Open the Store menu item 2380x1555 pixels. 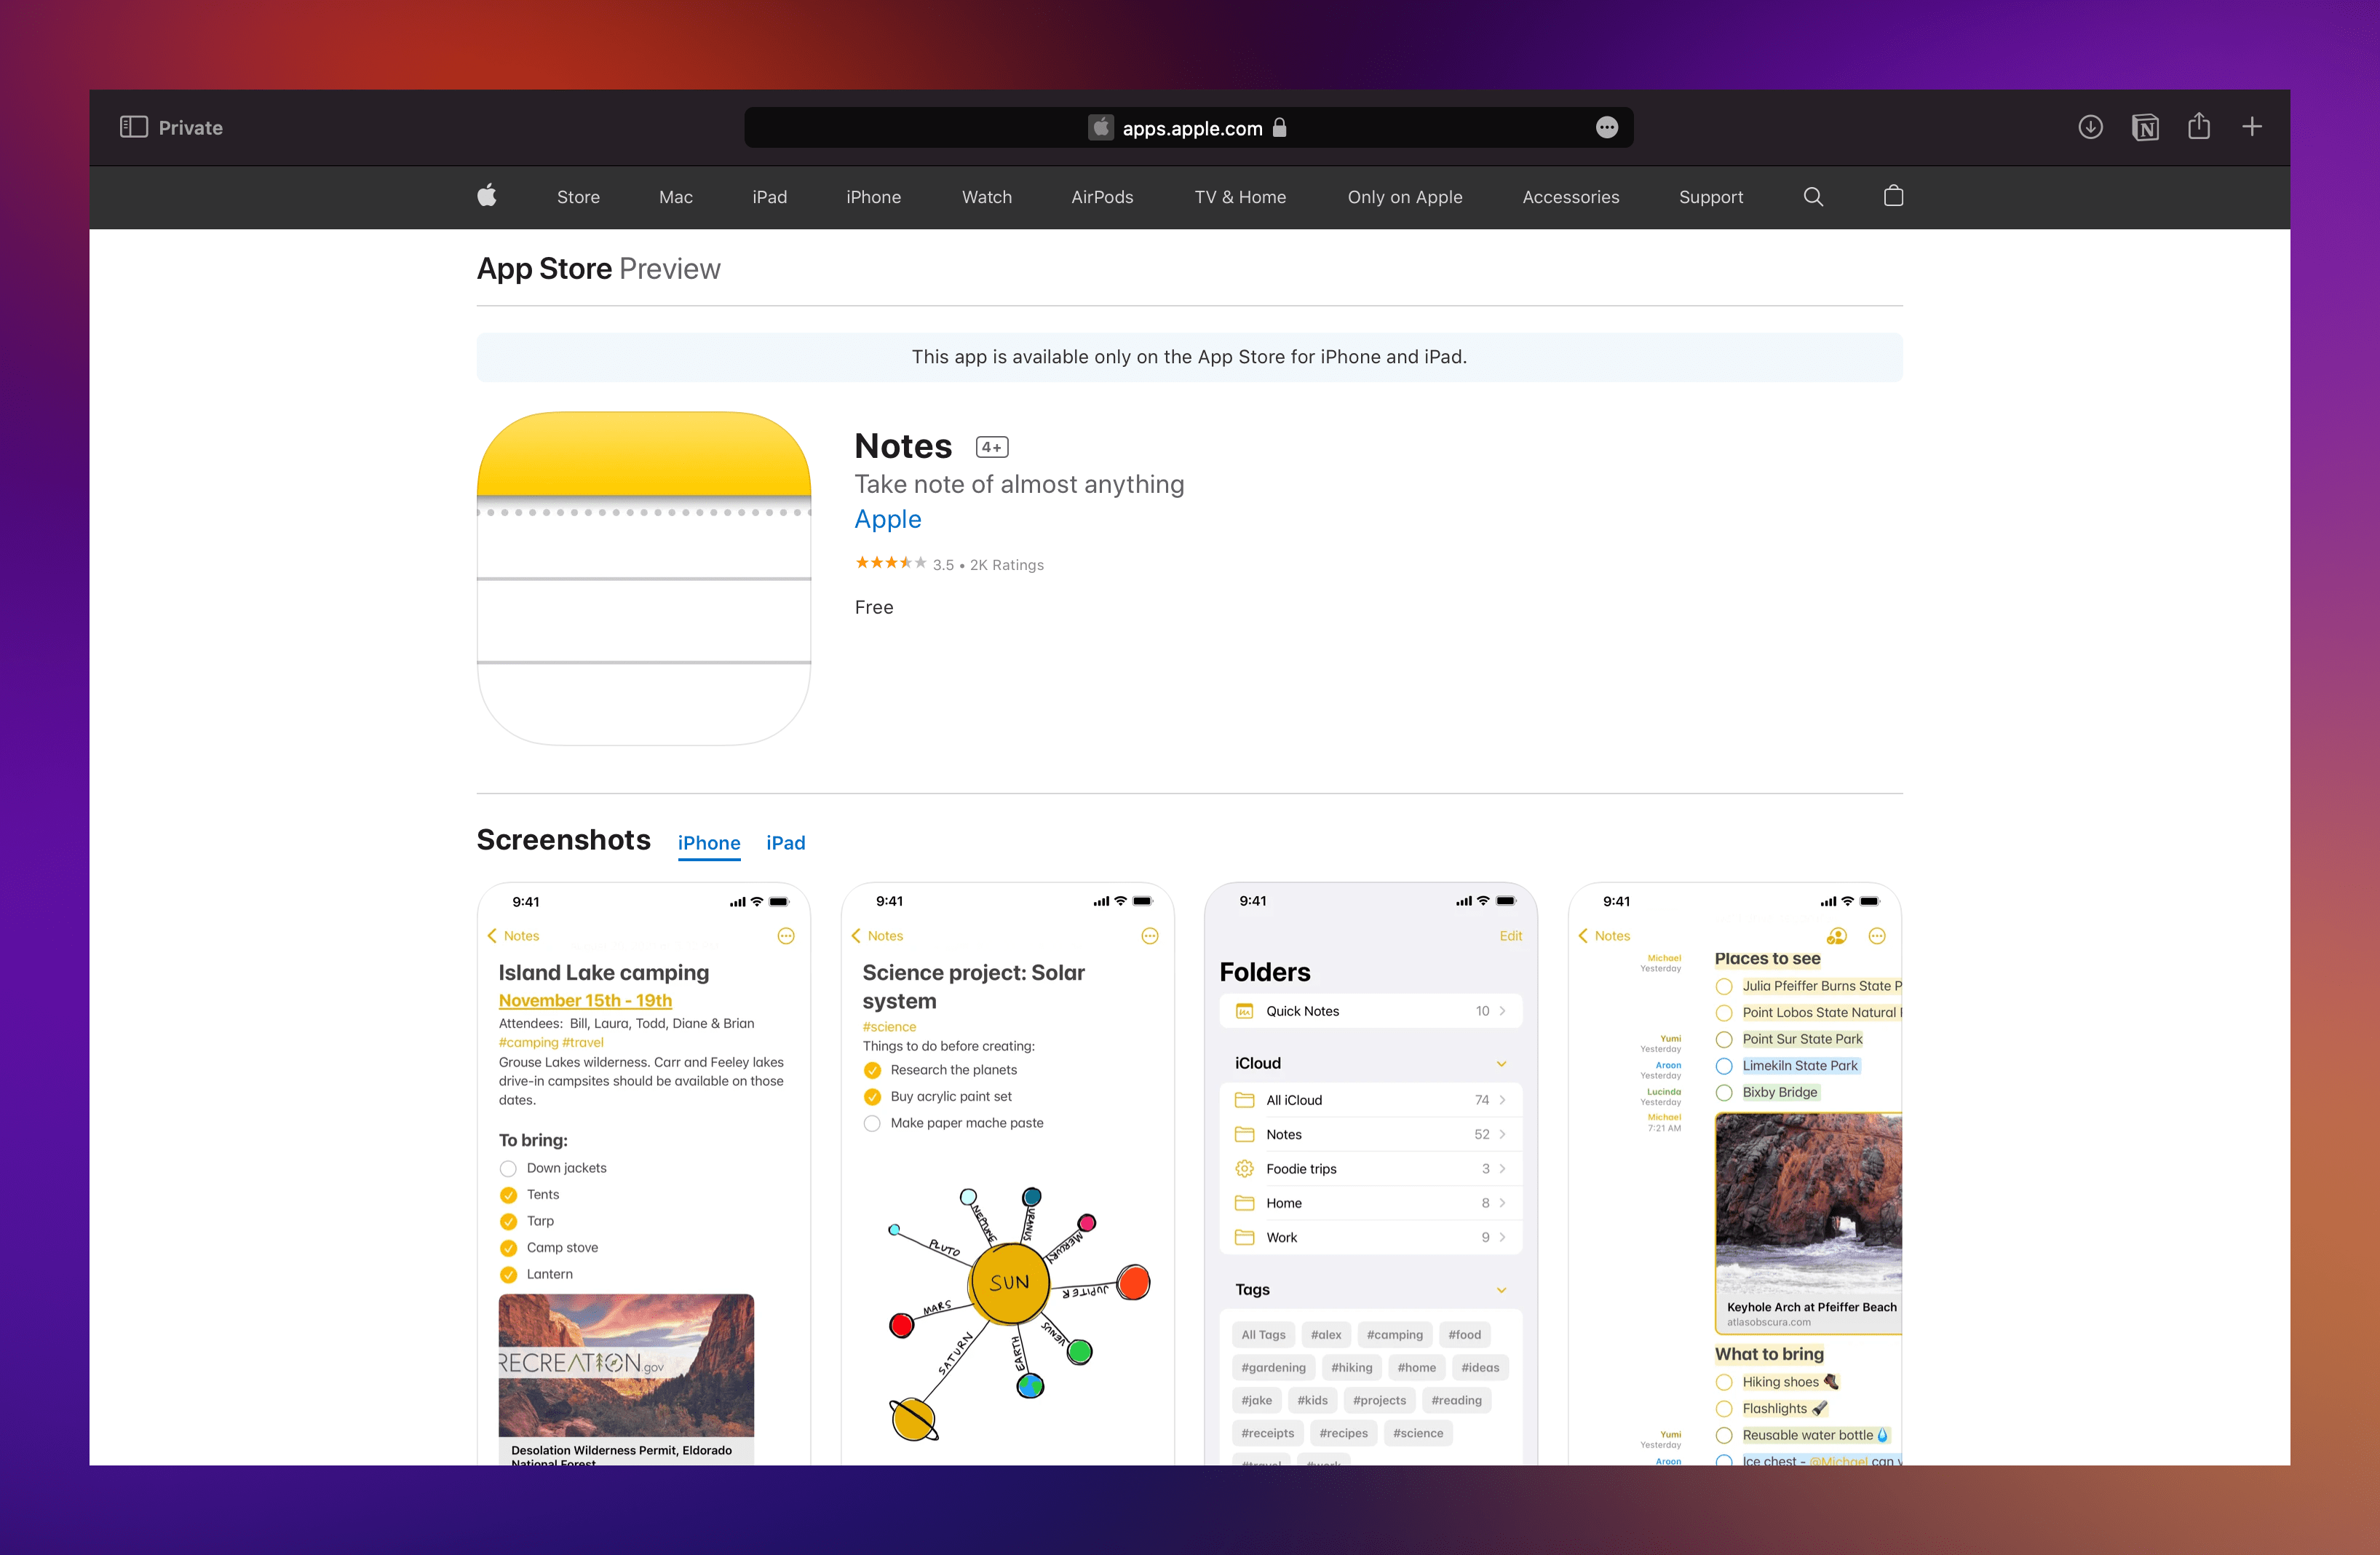tap(577, 196)
